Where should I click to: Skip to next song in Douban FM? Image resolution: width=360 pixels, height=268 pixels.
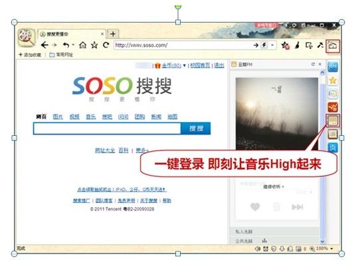pos(298,207)
